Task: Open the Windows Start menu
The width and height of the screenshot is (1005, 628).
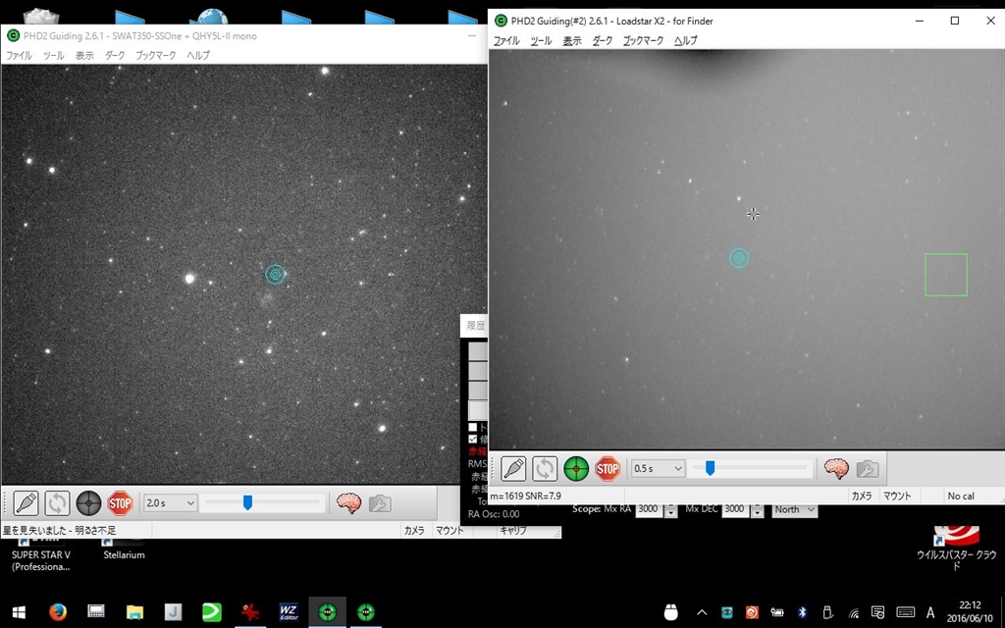Action: pyautogui.click(x=19, y=612)
